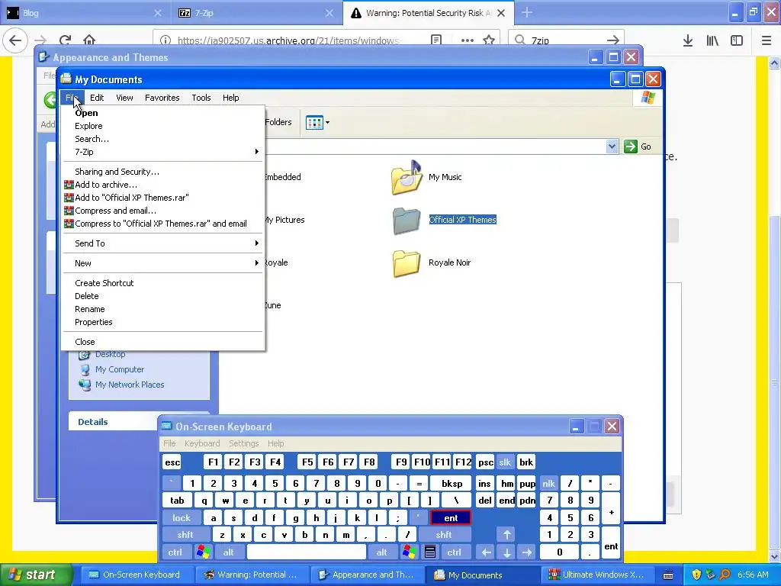Click the up arrow key on keyboard
781x586 pixels.
coord(506,535)
